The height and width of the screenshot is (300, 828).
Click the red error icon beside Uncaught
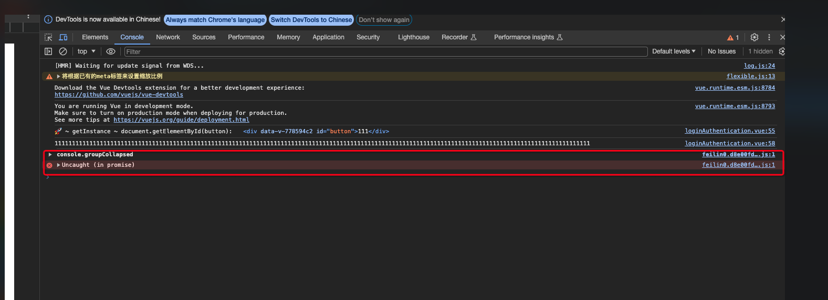[49, 165]
